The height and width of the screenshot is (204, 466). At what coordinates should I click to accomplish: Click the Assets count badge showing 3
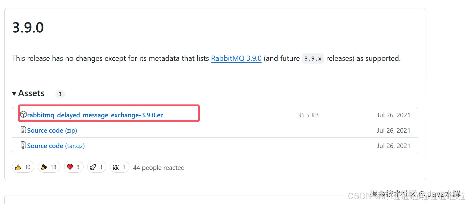(60, 94)
